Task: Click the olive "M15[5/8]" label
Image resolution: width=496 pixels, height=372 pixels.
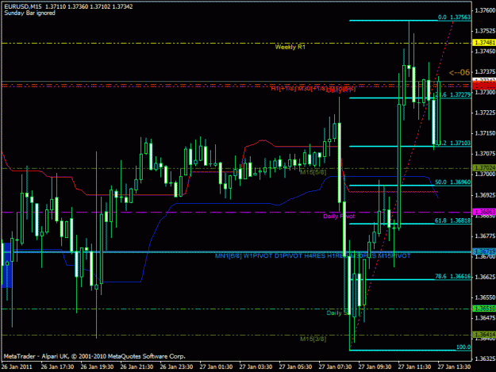Action: pos(313,173)
